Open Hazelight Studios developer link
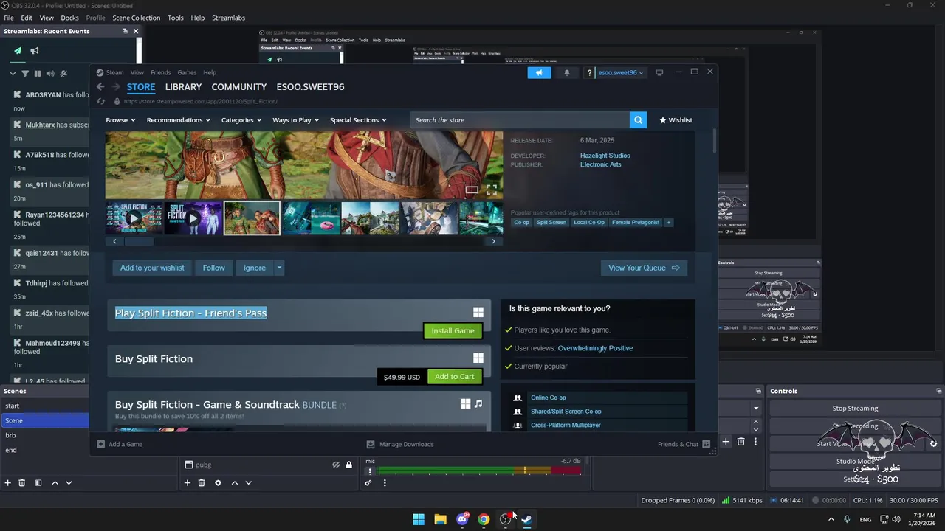This screenshot has height=531, width=945. click(605, 156)
